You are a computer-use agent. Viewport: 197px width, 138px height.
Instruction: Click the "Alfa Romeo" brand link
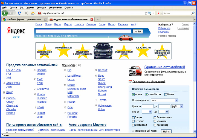point(13,83)
